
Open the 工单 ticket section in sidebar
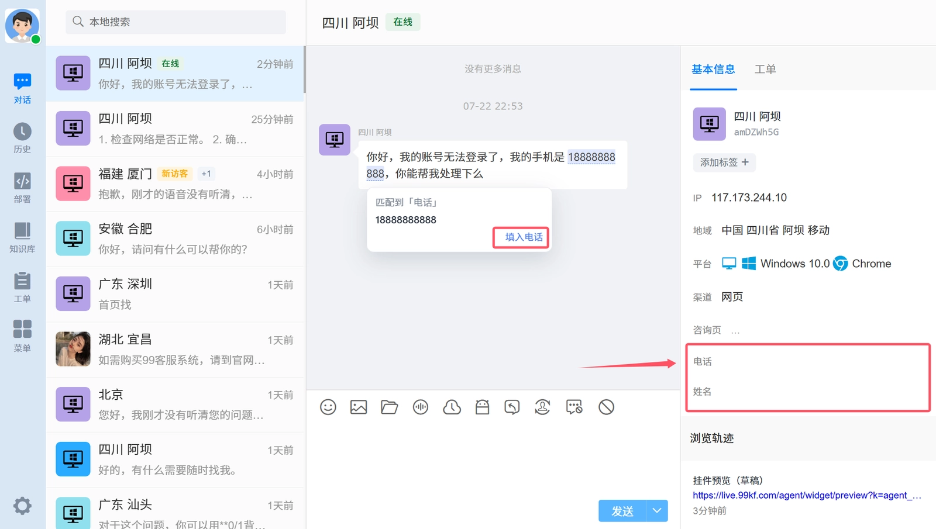click(x=22, y=287)
